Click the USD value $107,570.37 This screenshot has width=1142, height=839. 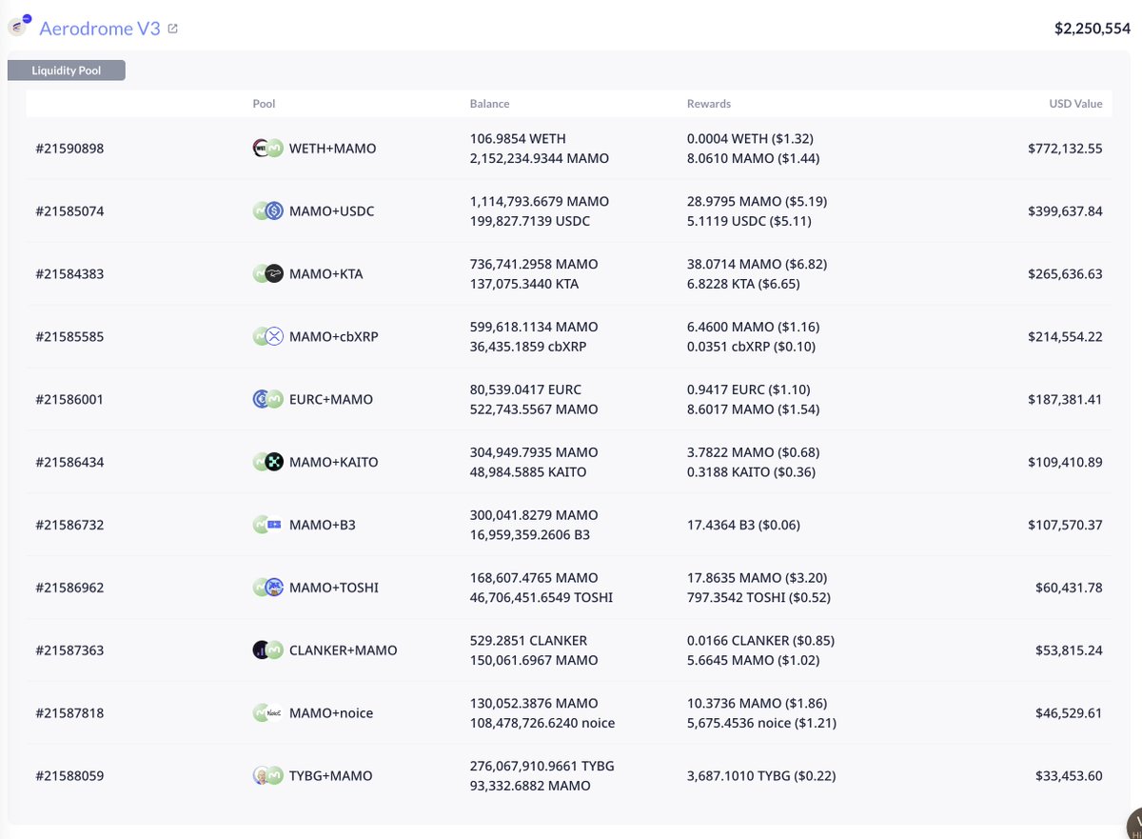click(1065, 525)
